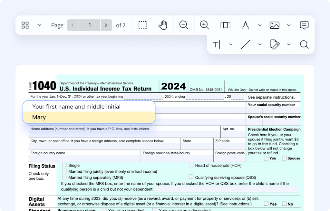330x211 pixels.
Task: Open the comment annotation tool
Action: coord(304,25)
